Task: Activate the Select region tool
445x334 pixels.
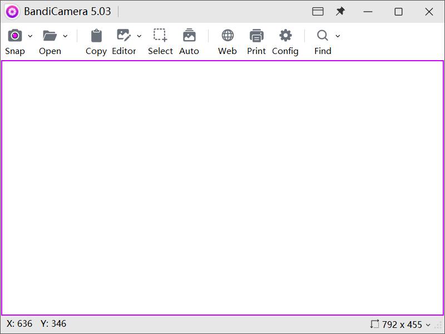Action: pyautogui.click(x=160, y=36)
